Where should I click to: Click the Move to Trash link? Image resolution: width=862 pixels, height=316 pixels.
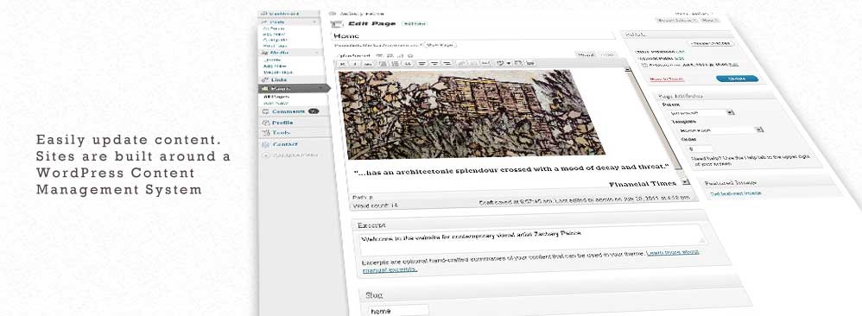pos(667,79)
